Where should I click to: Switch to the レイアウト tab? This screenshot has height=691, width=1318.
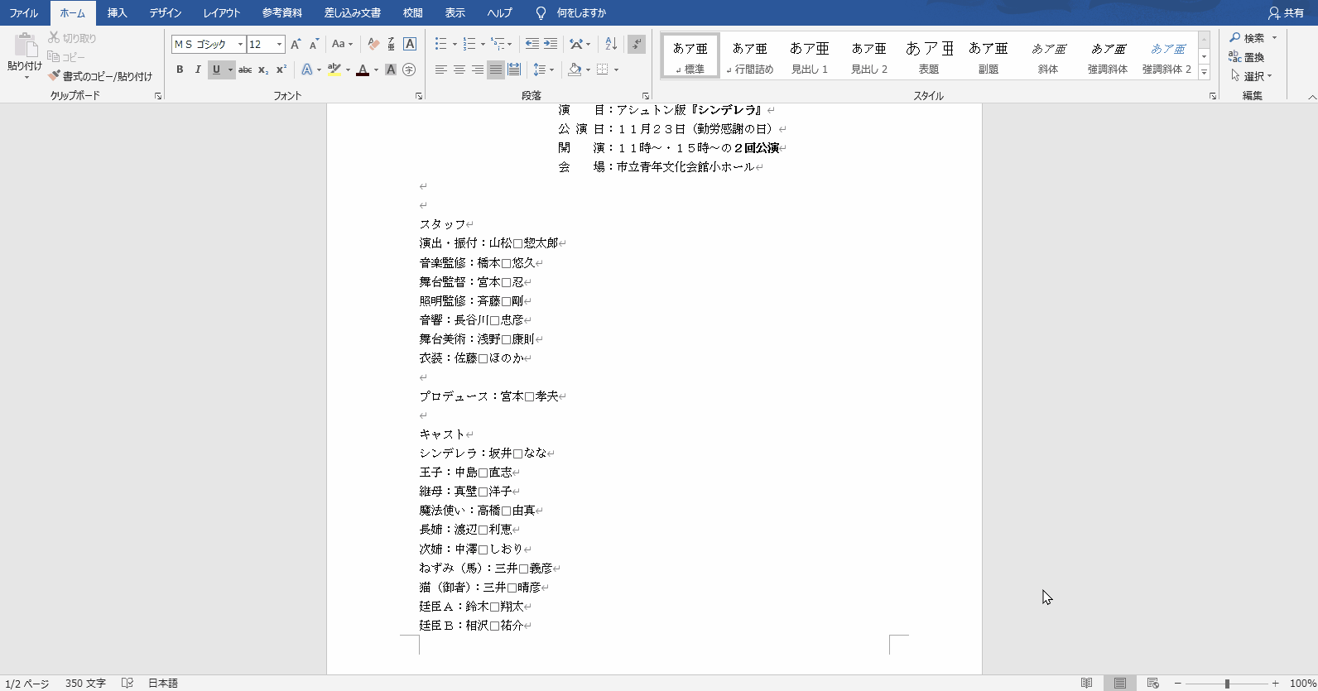coord(222,13)
